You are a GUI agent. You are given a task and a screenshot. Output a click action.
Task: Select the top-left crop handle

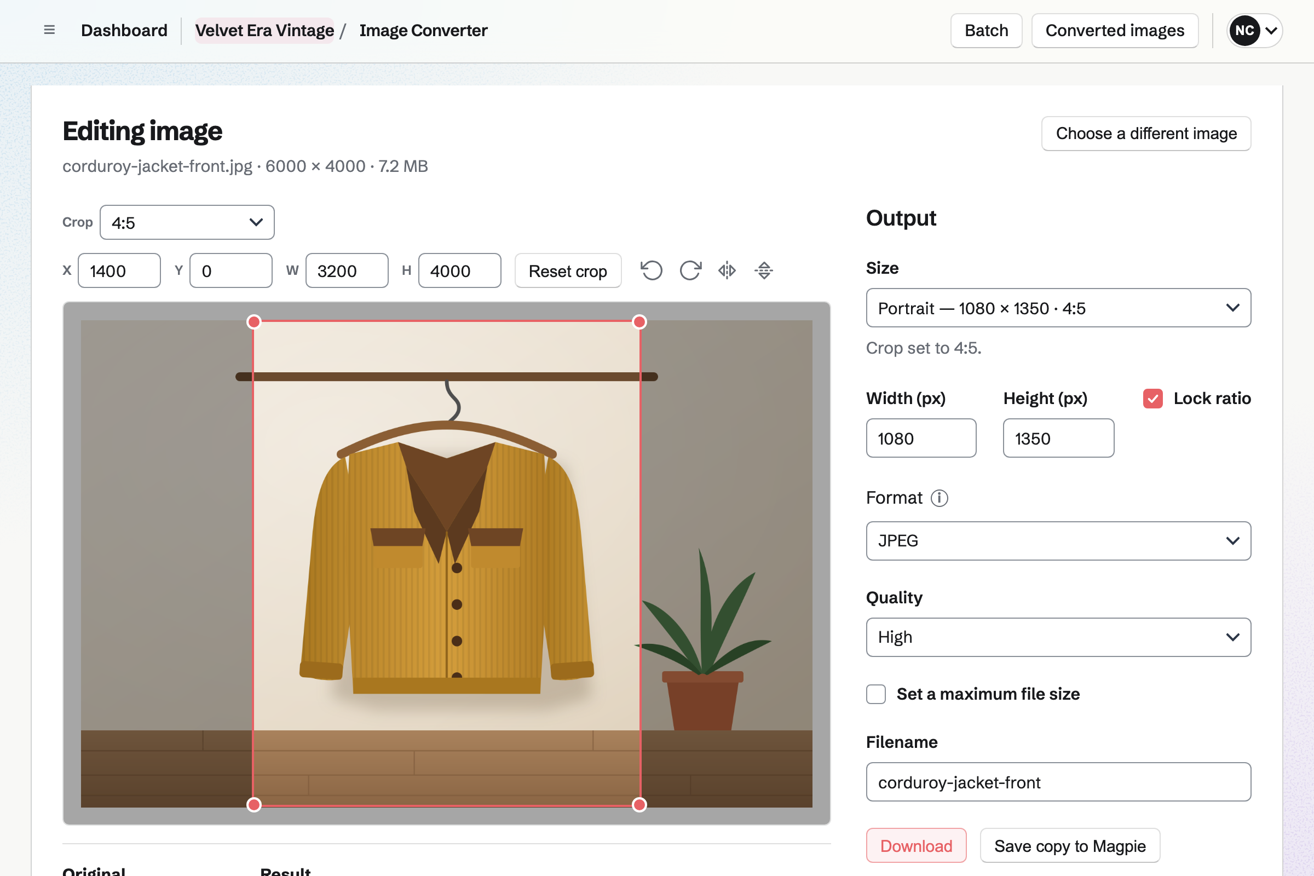point(253,322)
